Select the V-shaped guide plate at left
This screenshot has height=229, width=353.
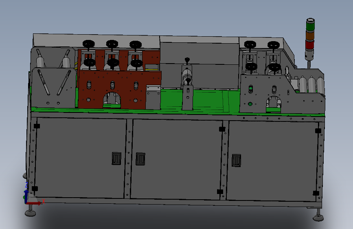pos(53,88)
